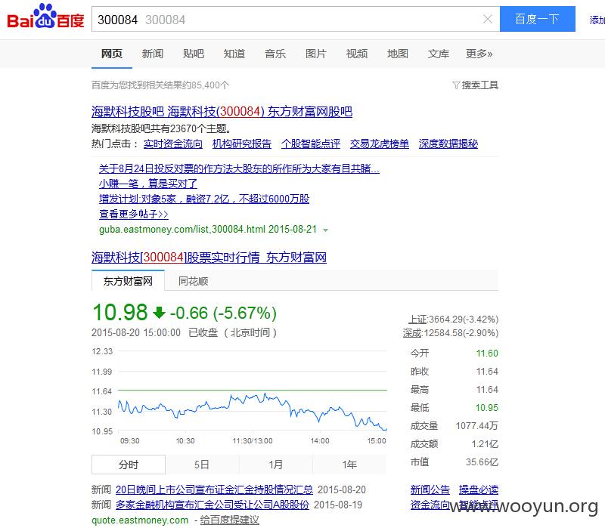Click the quote.eastmoney.com URL text
The width and height of the screenshot is (605, 528).
[x=140, y=520]
